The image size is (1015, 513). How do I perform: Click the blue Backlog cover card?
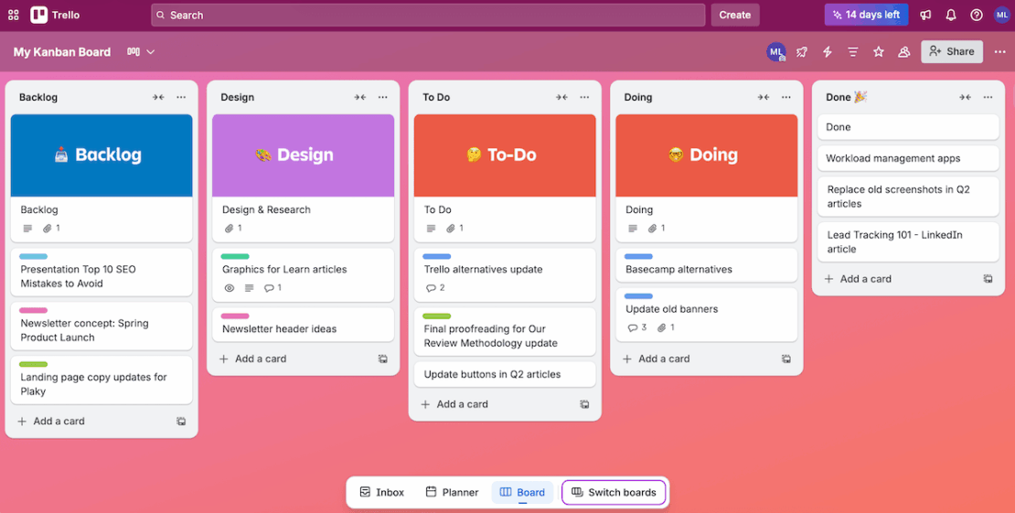pyautogui.click(x=101, y=155)
